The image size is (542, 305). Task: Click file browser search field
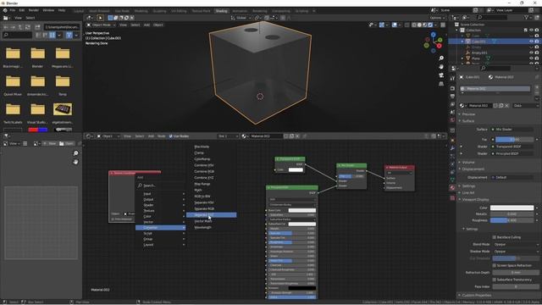(x=17, y=35)
